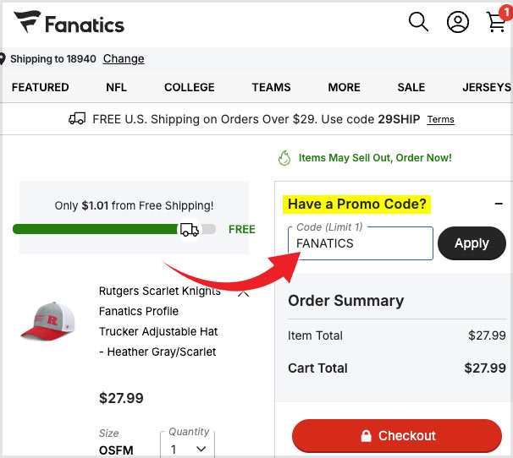Open the COLLEGE menu
Screen dimensions: 513x458
coord(190,87)
